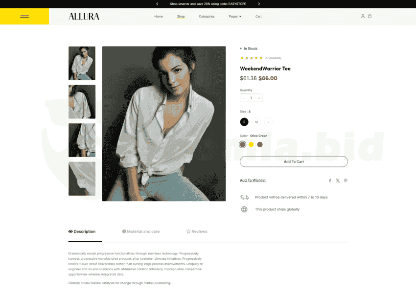Screen dimensions: 416x298
Task: Open the shopping bag icon
Action: pos(370,16)
